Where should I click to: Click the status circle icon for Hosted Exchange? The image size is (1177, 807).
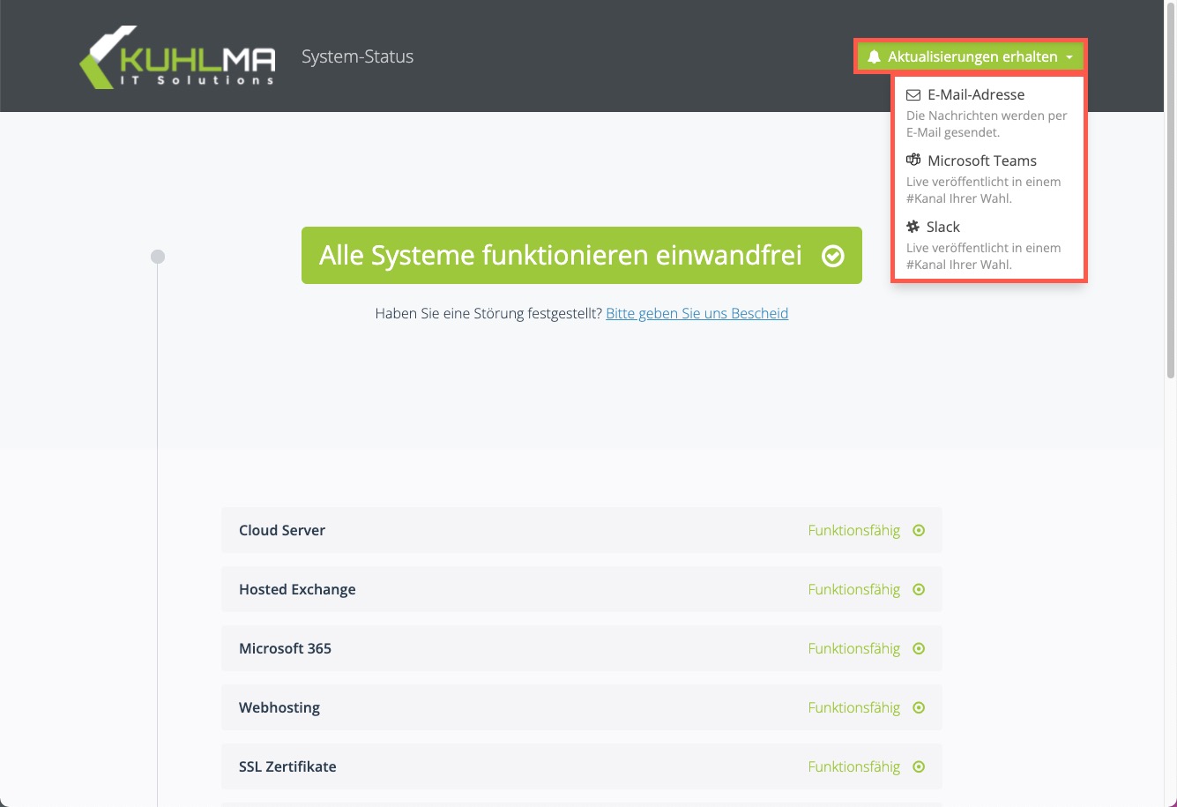[x=919, y=589]
